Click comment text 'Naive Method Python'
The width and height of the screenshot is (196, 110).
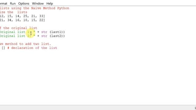pyautogui.click(x=50, y=8)
